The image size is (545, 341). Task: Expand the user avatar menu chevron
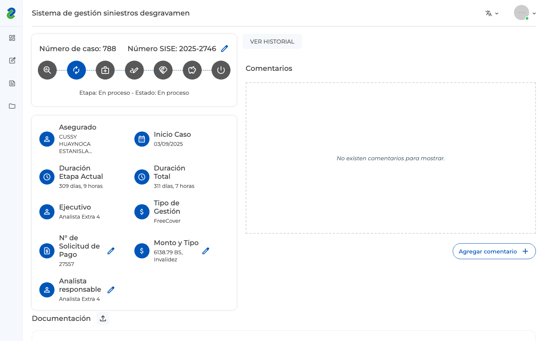click(534, 13)
